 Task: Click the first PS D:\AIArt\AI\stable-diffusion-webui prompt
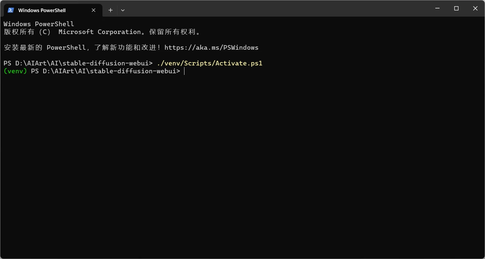(78, 63)
